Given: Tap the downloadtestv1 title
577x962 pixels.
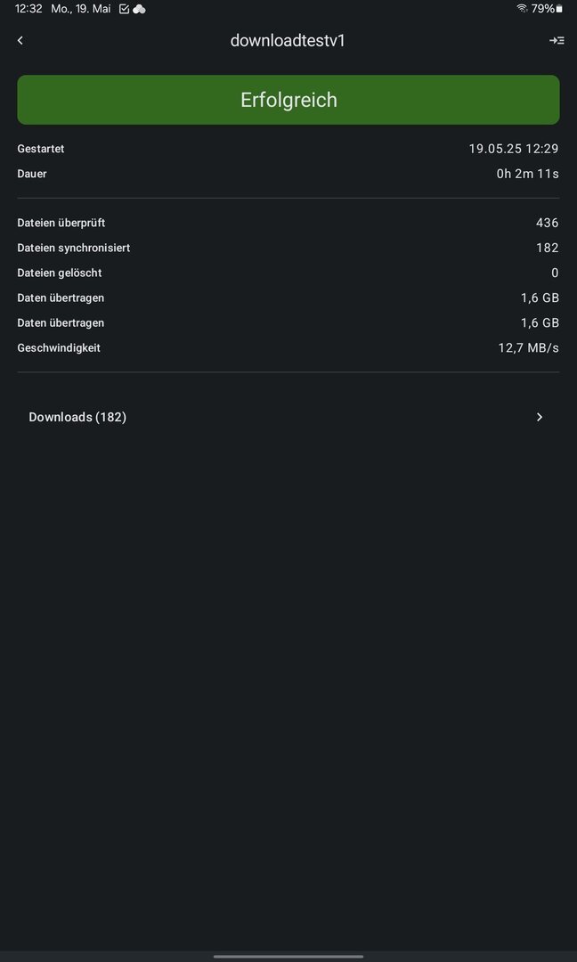Looking at the screenshot, I should tap(288, 40).
